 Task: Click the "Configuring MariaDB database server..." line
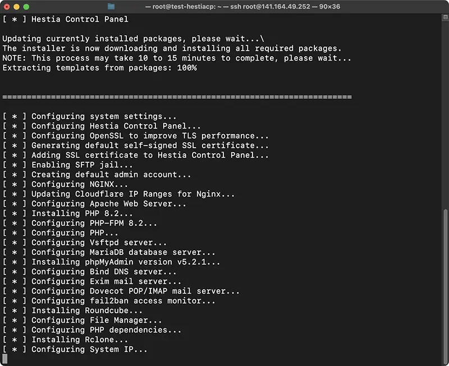click(109, 252)
